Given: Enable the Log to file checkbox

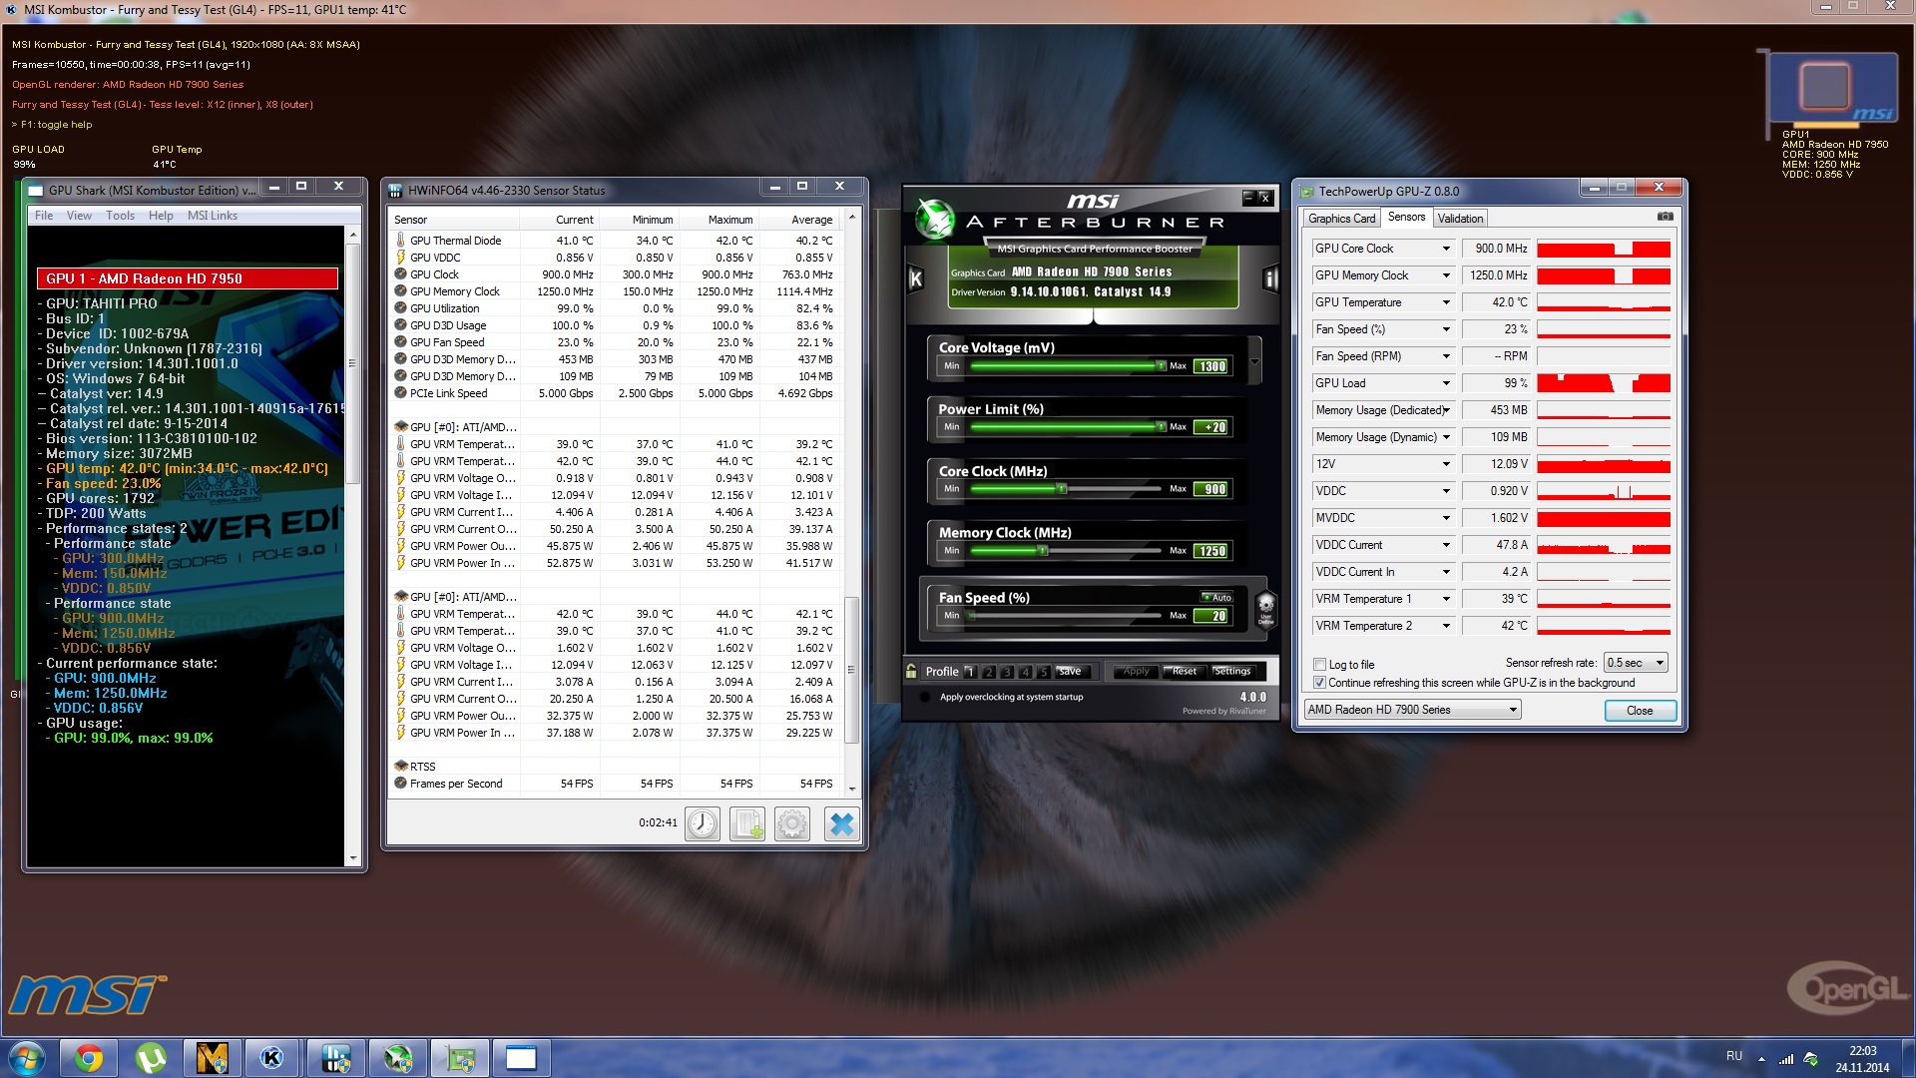Looking at the screenshot, I should tap(1320, 665).
